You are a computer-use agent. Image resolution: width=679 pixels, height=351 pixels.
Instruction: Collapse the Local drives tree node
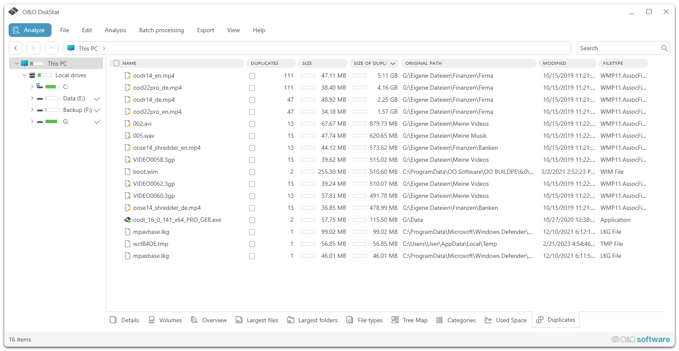click(x=24, y=75)
